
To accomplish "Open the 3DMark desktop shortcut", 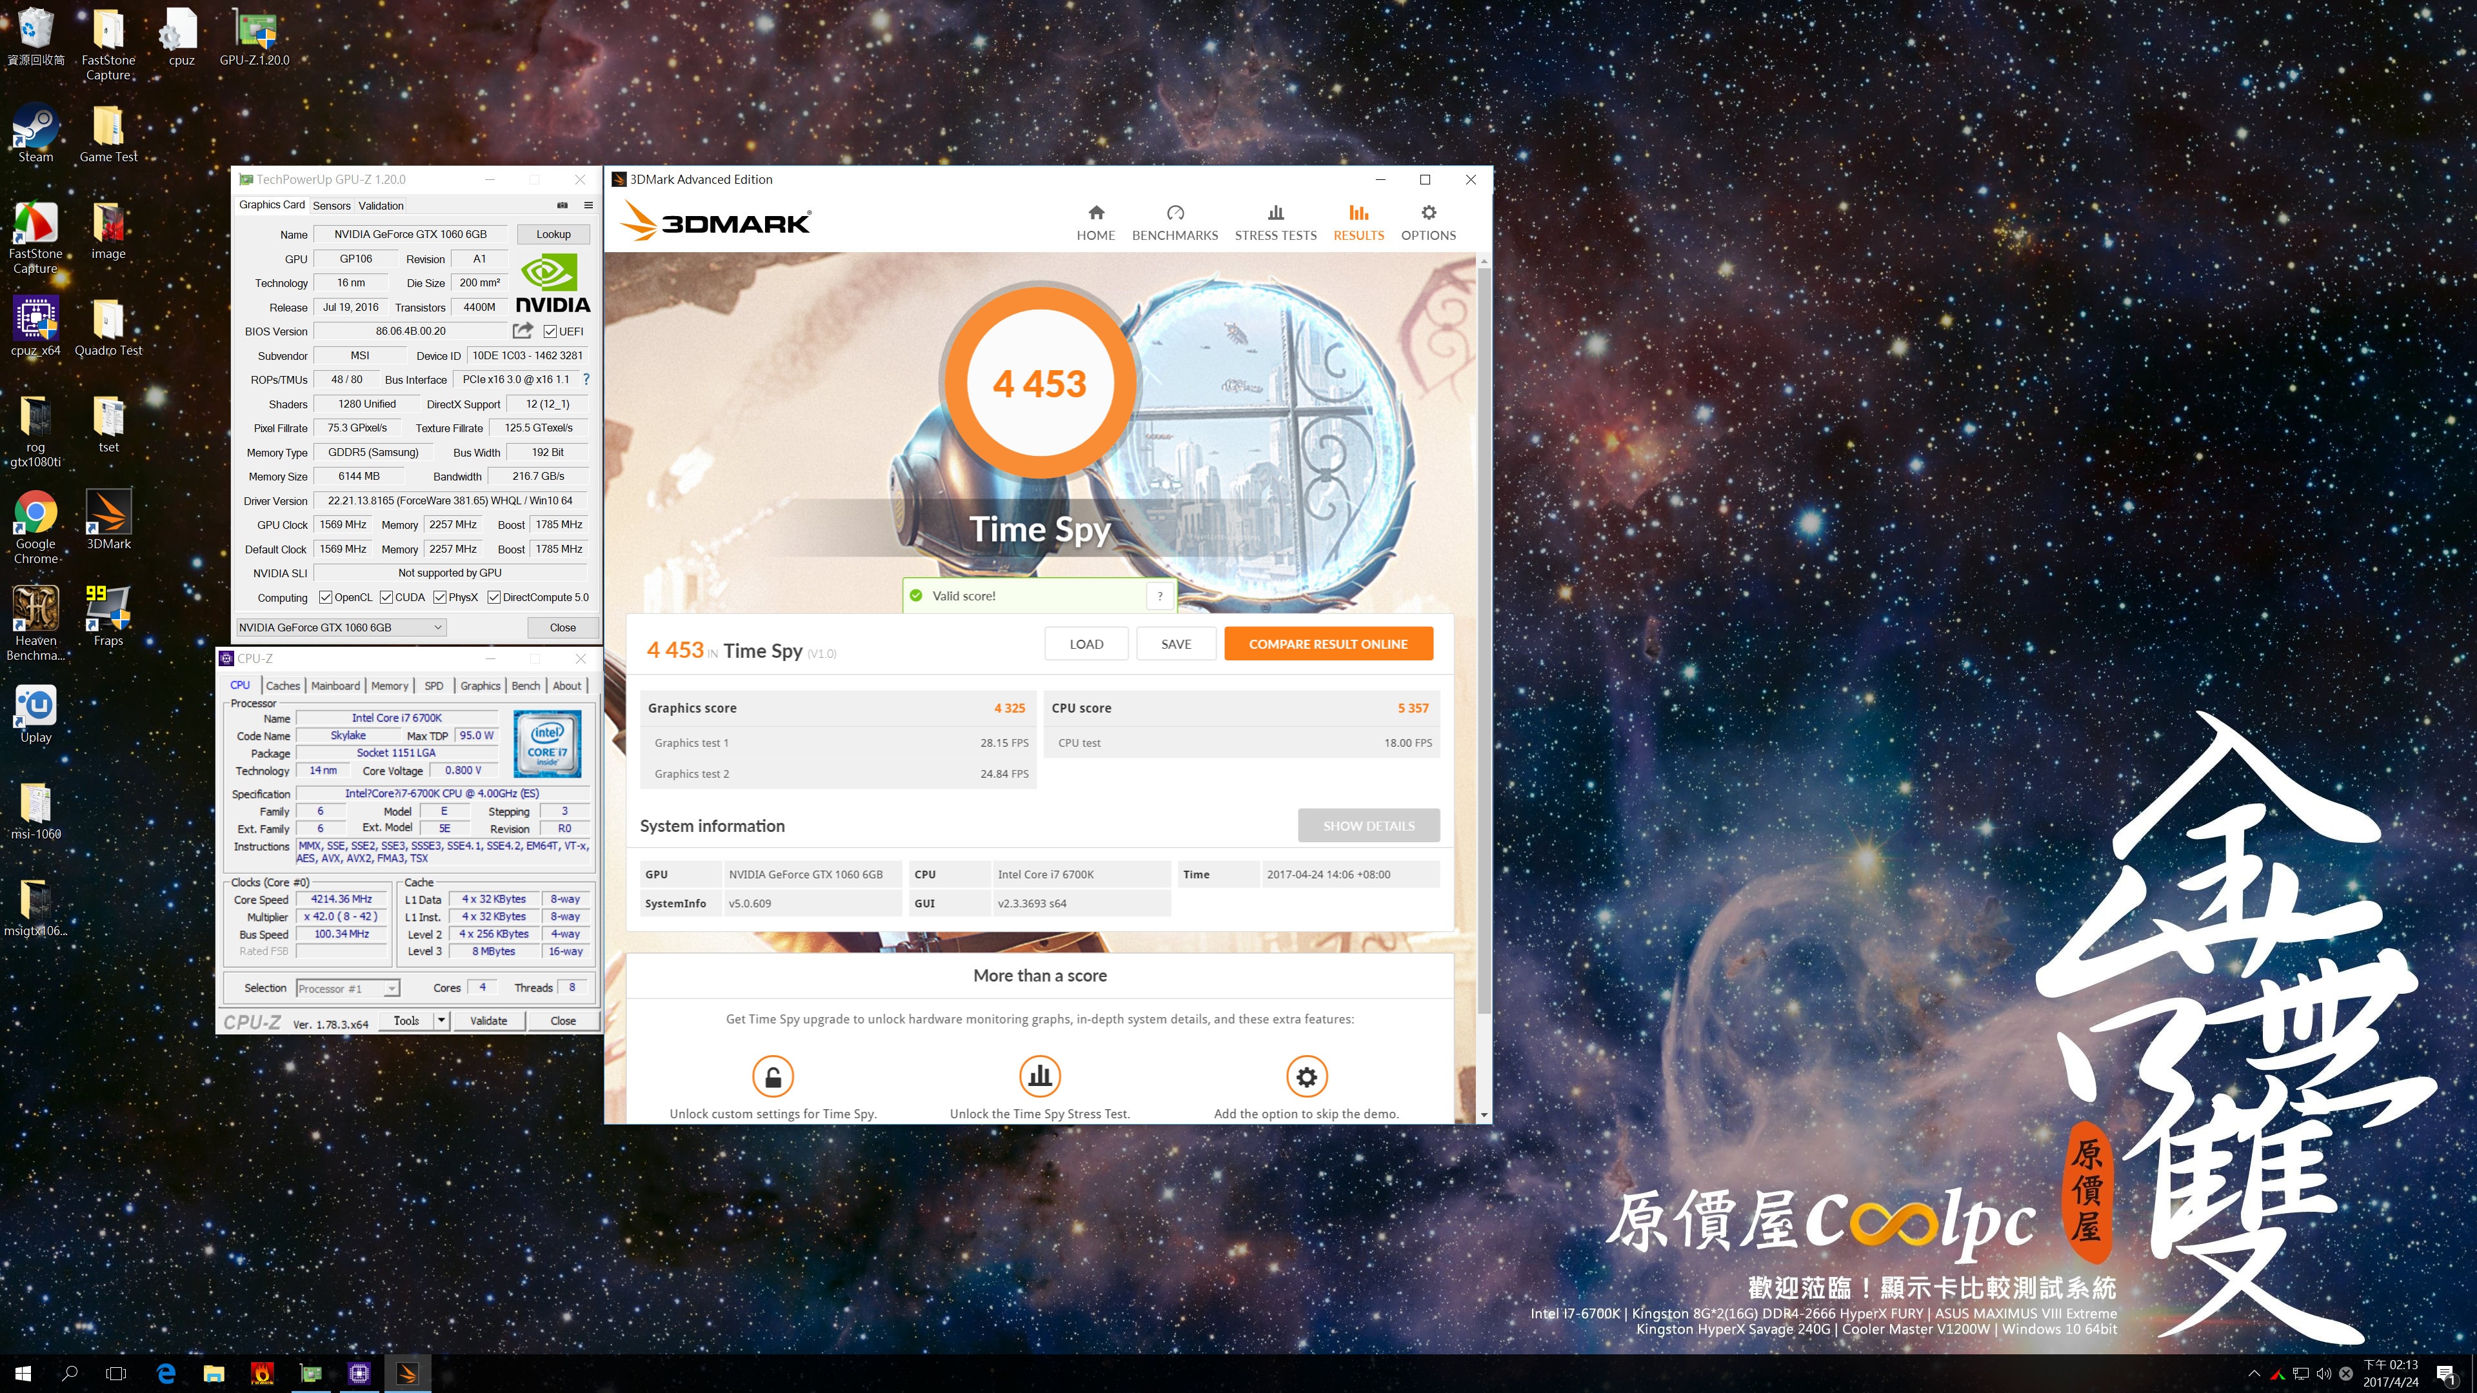I will coord(108,520).
